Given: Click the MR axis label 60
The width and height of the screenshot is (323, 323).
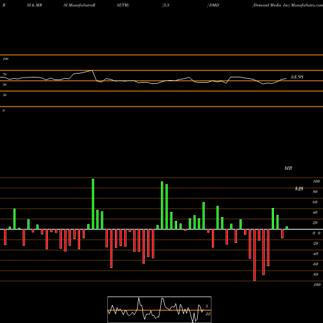Looking at the screenshot, I should (315, 202).
